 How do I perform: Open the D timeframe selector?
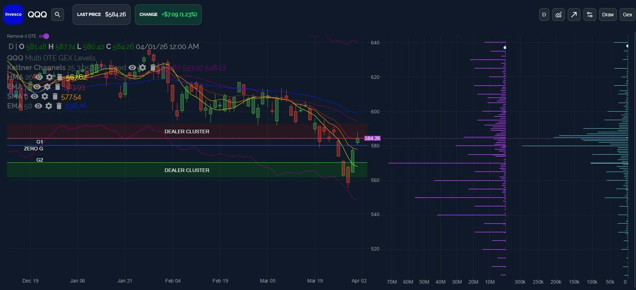544,15
